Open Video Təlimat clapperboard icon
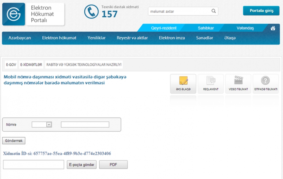 pyautogui.click(x=238, y=84)
